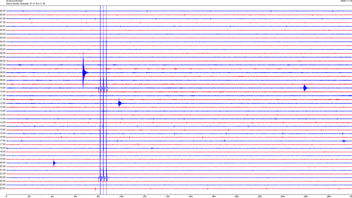
Task: Click the 10:00 row time label
Action: tap(3, 88)
